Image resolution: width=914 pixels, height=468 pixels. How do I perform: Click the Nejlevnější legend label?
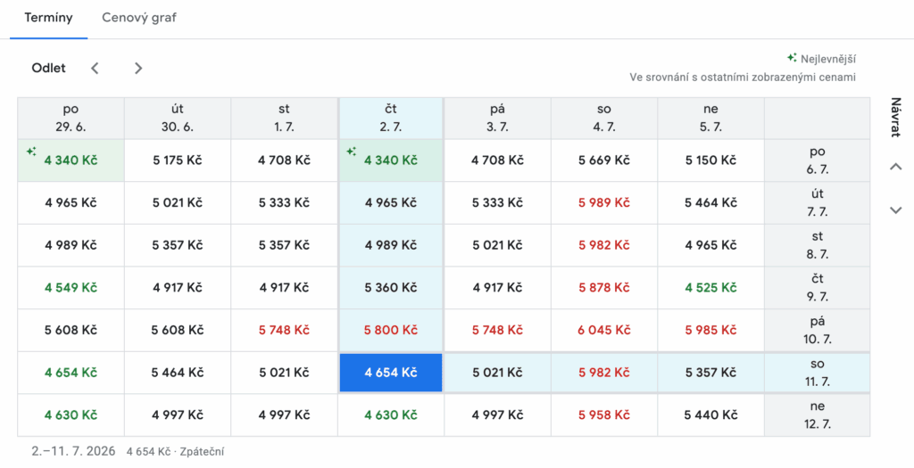click(x=827, y=59)
